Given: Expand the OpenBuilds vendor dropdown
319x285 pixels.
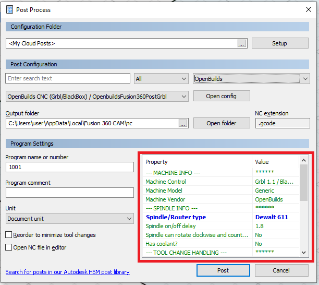Looking at the screenshot, I should click(251, 79).
